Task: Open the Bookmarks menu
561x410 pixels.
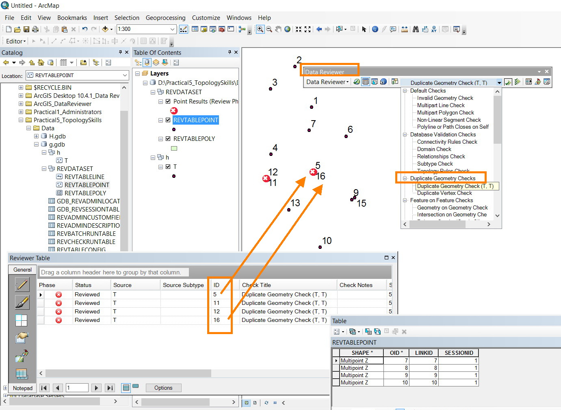Action: (72, 18)
